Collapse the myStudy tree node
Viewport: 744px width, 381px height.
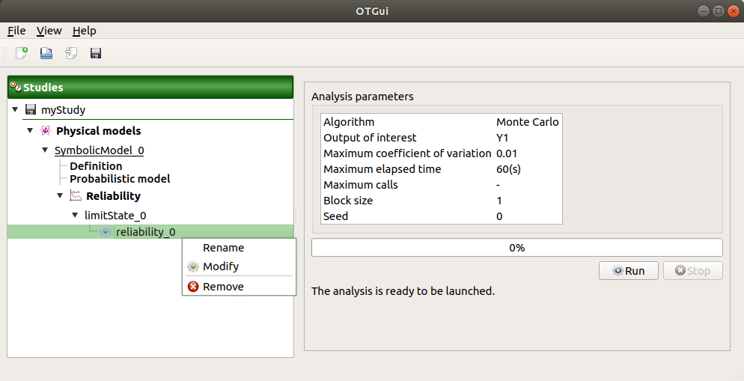coord(16,110)
